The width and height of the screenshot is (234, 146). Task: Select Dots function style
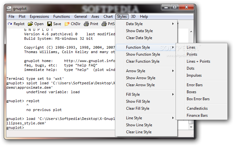[x=202, y=68]
